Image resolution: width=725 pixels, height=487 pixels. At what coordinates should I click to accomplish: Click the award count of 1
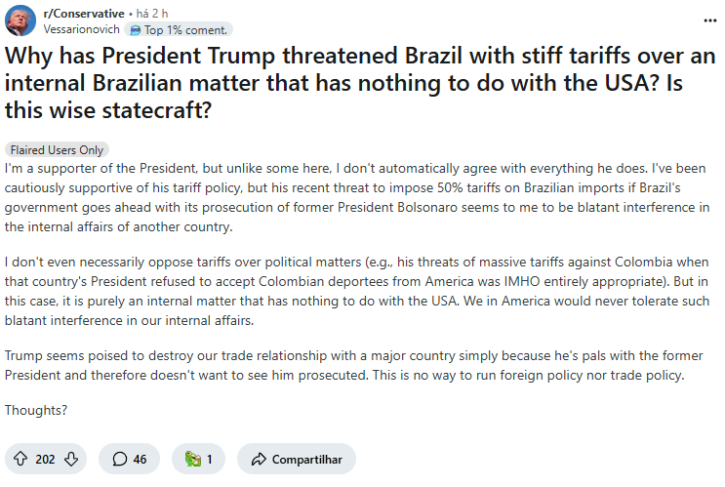[x=210, y=460]
